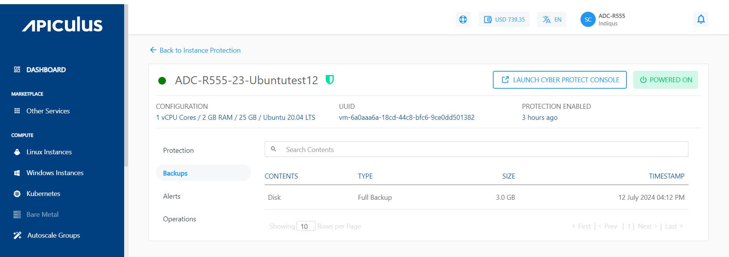Click the ADC-R555-23-Ubuntutest12 instance title
Image resolution: width=729 pixels, height=257 pixels.
click(246, 80)
